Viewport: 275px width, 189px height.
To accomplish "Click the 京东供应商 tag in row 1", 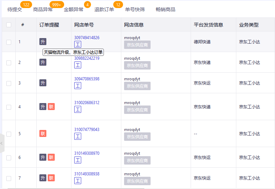I will (137, 45).
